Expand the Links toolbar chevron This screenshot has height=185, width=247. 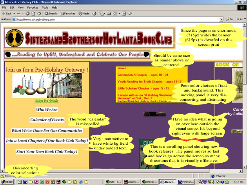click(x=245, y=19)
